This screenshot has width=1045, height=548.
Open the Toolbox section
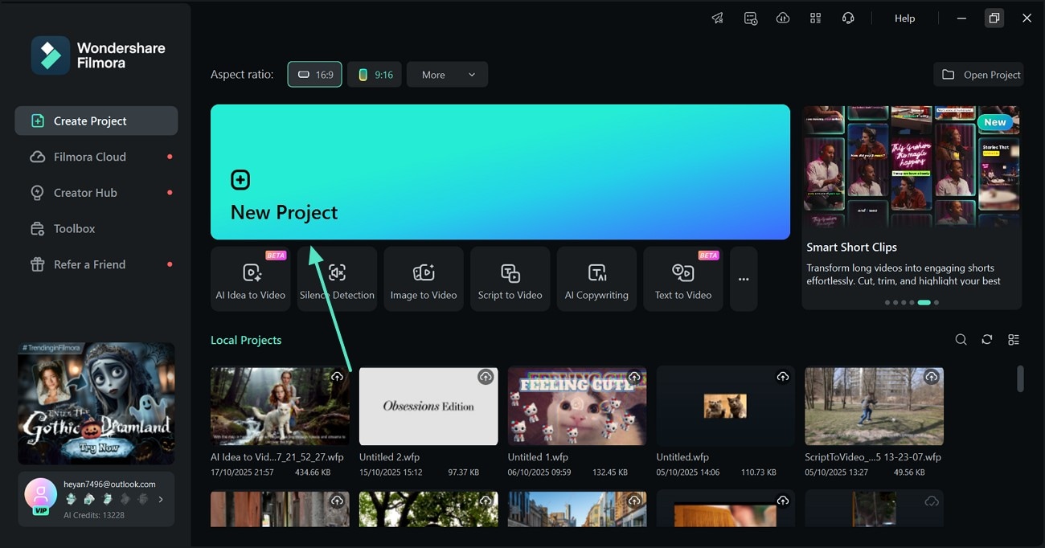73,228
